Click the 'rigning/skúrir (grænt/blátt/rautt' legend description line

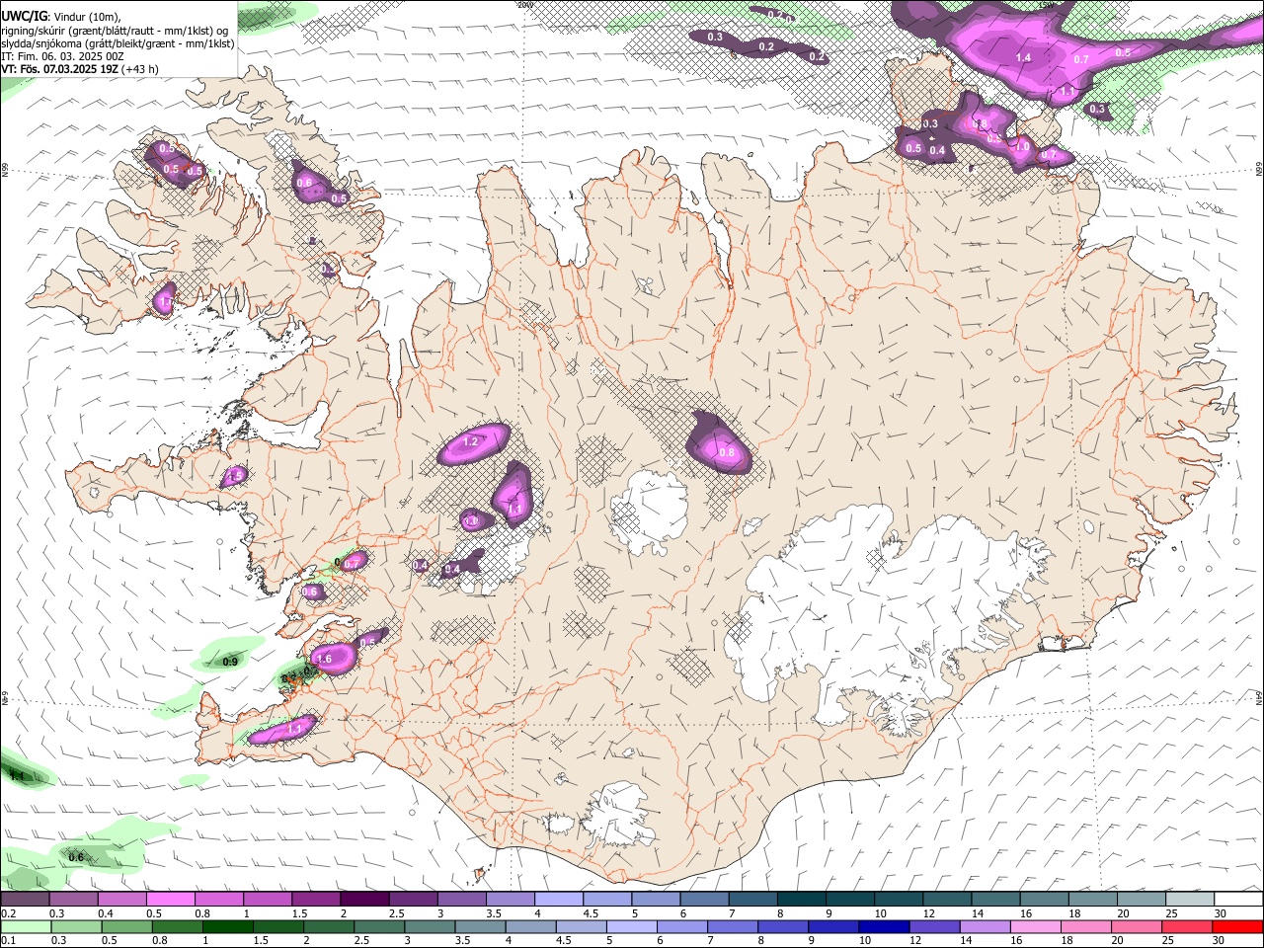click(116, 30)
